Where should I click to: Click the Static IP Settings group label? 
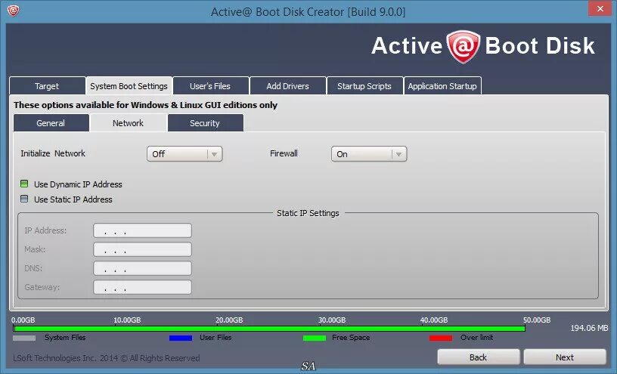pos(308,213)
